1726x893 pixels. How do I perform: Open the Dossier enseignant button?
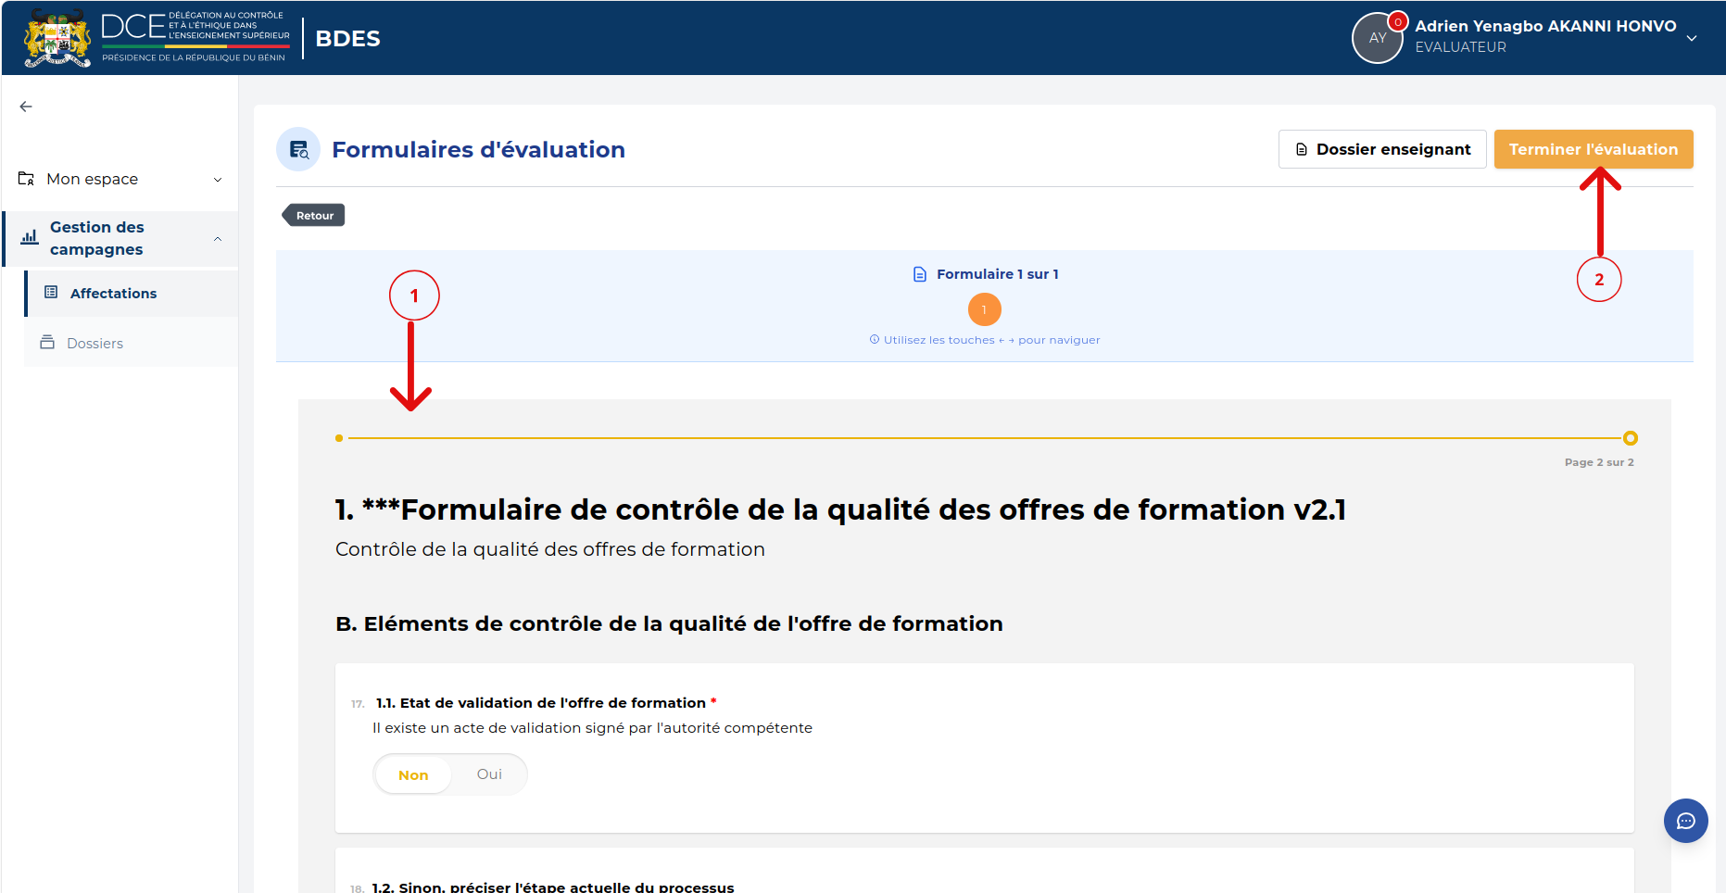[x=1382, y=149]
